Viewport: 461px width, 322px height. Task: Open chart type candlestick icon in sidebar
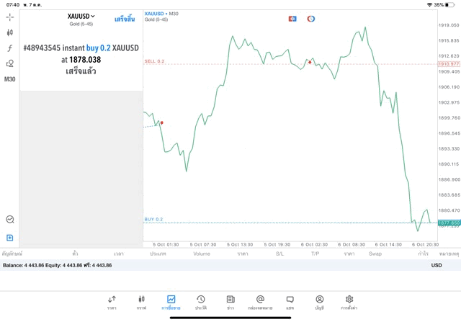pyautogui.click(x=10, y=32)
